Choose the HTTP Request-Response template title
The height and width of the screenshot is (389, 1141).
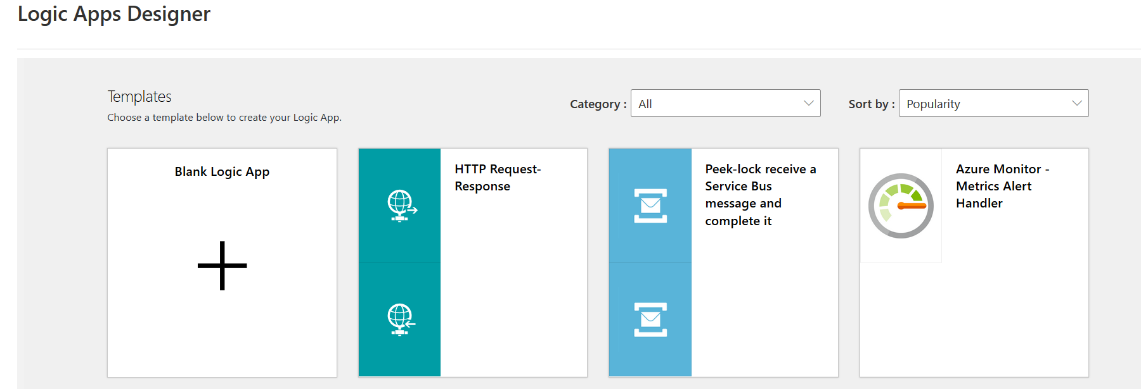(x=497, y=178)
